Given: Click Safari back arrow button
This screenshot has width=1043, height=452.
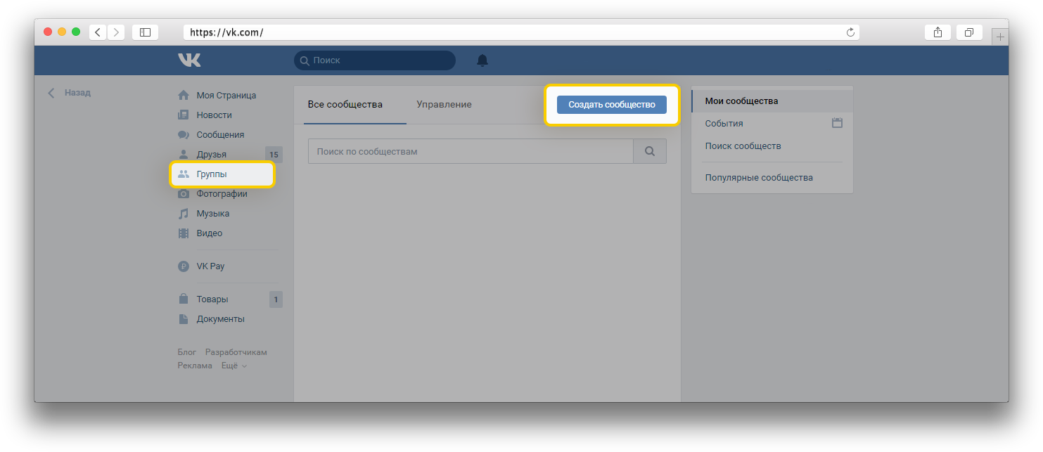Looking at the screenshot, I should coord(97,32).
